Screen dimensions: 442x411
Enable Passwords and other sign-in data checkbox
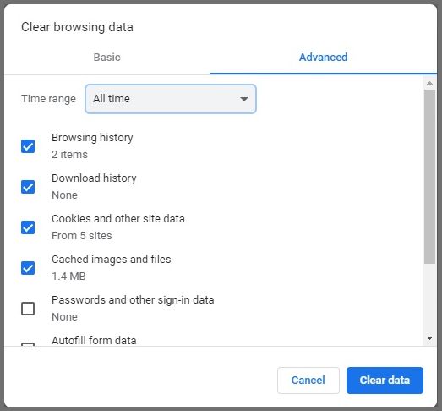(28, 309)
